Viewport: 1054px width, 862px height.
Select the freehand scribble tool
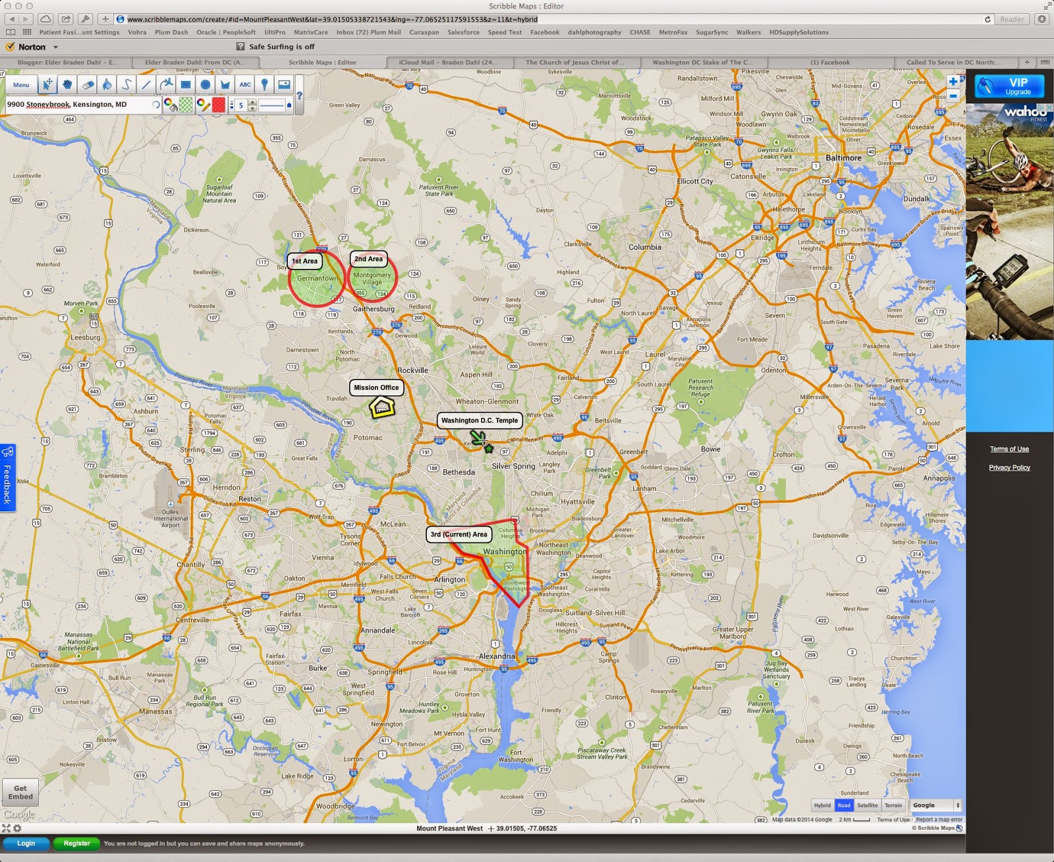click(126, 84)
